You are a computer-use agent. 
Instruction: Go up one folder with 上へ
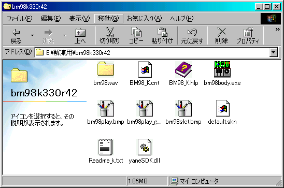click(80, 36)
